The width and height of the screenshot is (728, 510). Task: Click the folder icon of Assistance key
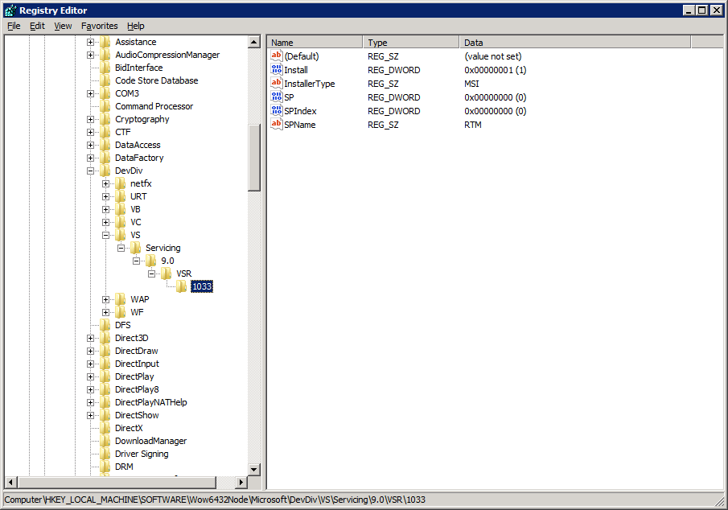pos(105,42)
